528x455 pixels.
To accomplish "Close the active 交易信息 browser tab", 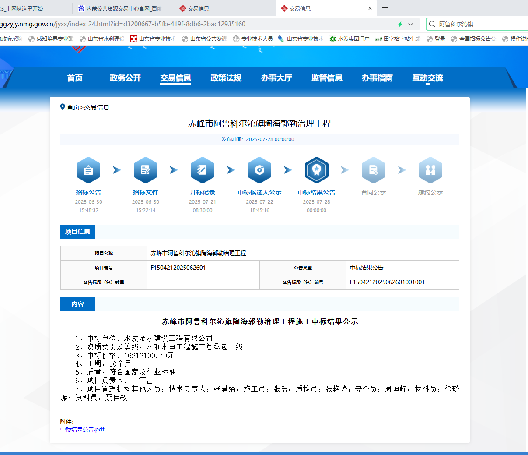I will [x=370, y=8].
